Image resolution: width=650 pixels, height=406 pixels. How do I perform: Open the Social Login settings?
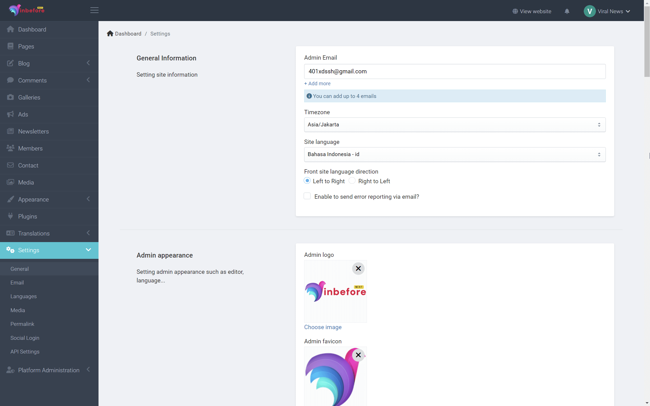click(x=25, y=338)
